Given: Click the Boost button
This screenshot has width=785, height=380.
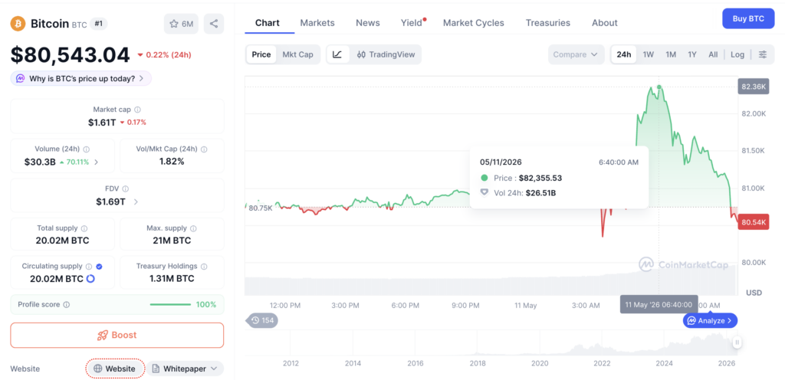Looking at the screenshot, I should (117, 335).
